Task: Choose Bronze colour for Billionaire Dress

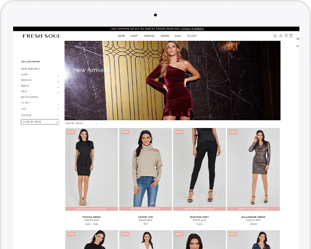Action: coord(253,224)
